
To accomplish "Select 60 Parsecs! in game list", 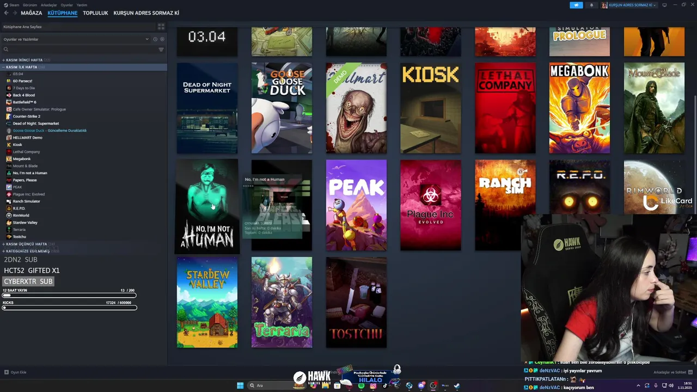I will 22,81.
